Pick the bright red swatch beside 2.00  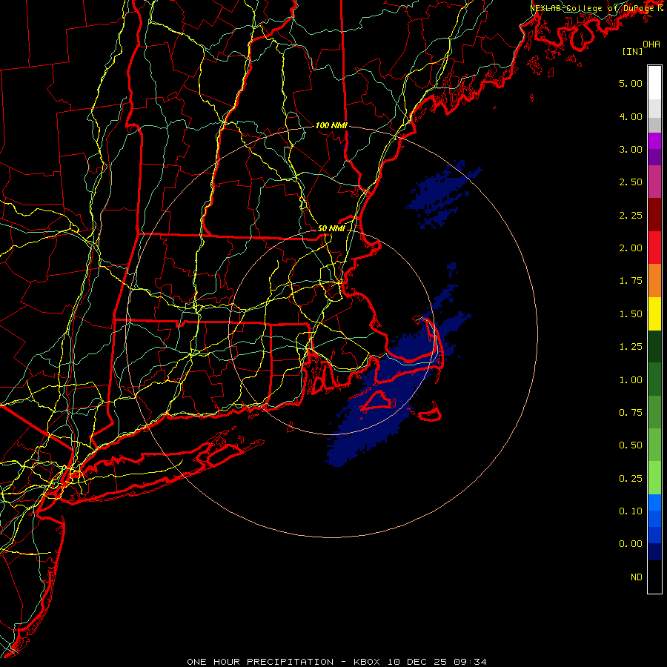click(654, 248)
